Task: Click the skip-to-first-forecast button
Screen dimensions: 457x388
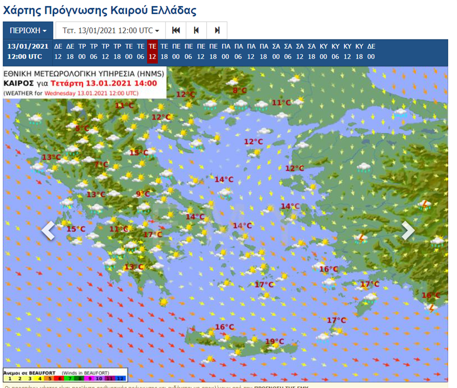Action: (177, 30)
